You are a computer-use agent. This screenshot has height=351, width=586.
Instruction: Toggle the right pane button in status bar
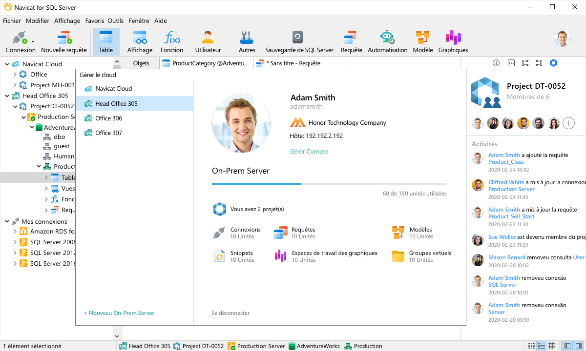click(578, 346)
